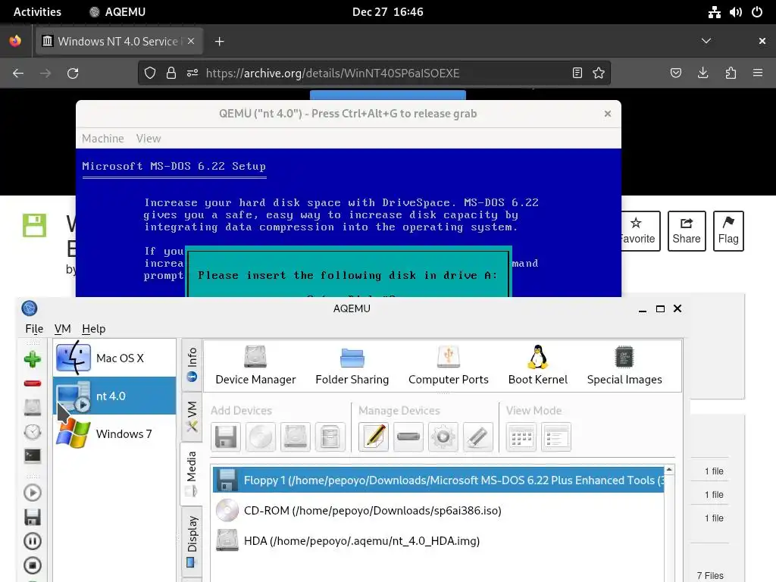Select HDA nt_4.0_HDA.img row
This screenshot has width=776, height=582.
[439, 540]
